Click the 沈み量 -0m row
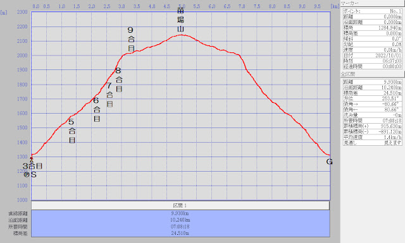Image resolution: width=405 pixels, height=243 pixels. [373, 115]
